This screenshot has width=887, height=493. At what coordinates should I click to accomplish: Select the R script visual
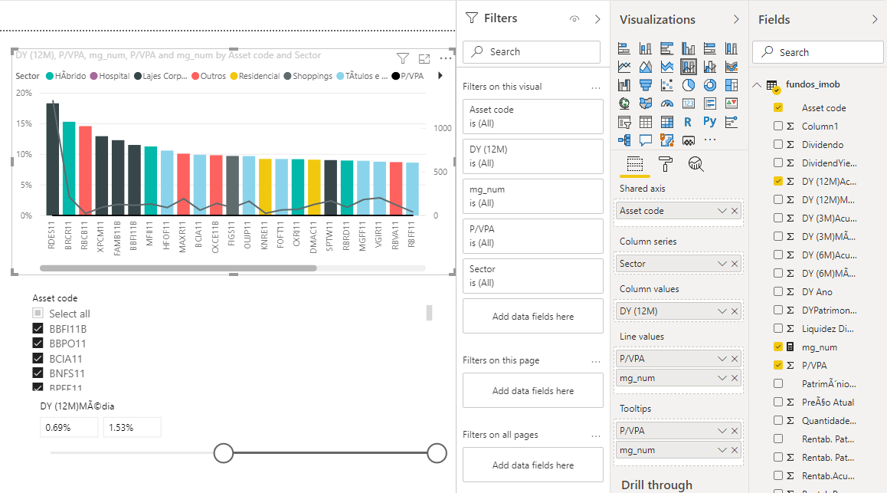(689, 122)
